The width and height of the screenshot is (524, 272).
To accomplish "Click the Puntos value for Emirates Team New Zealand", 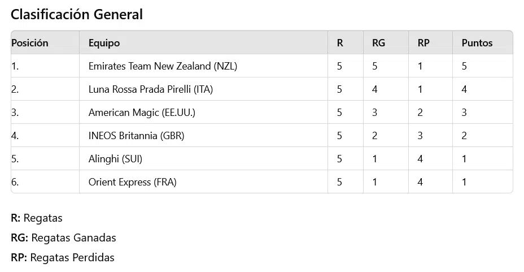I will [464, 66].
